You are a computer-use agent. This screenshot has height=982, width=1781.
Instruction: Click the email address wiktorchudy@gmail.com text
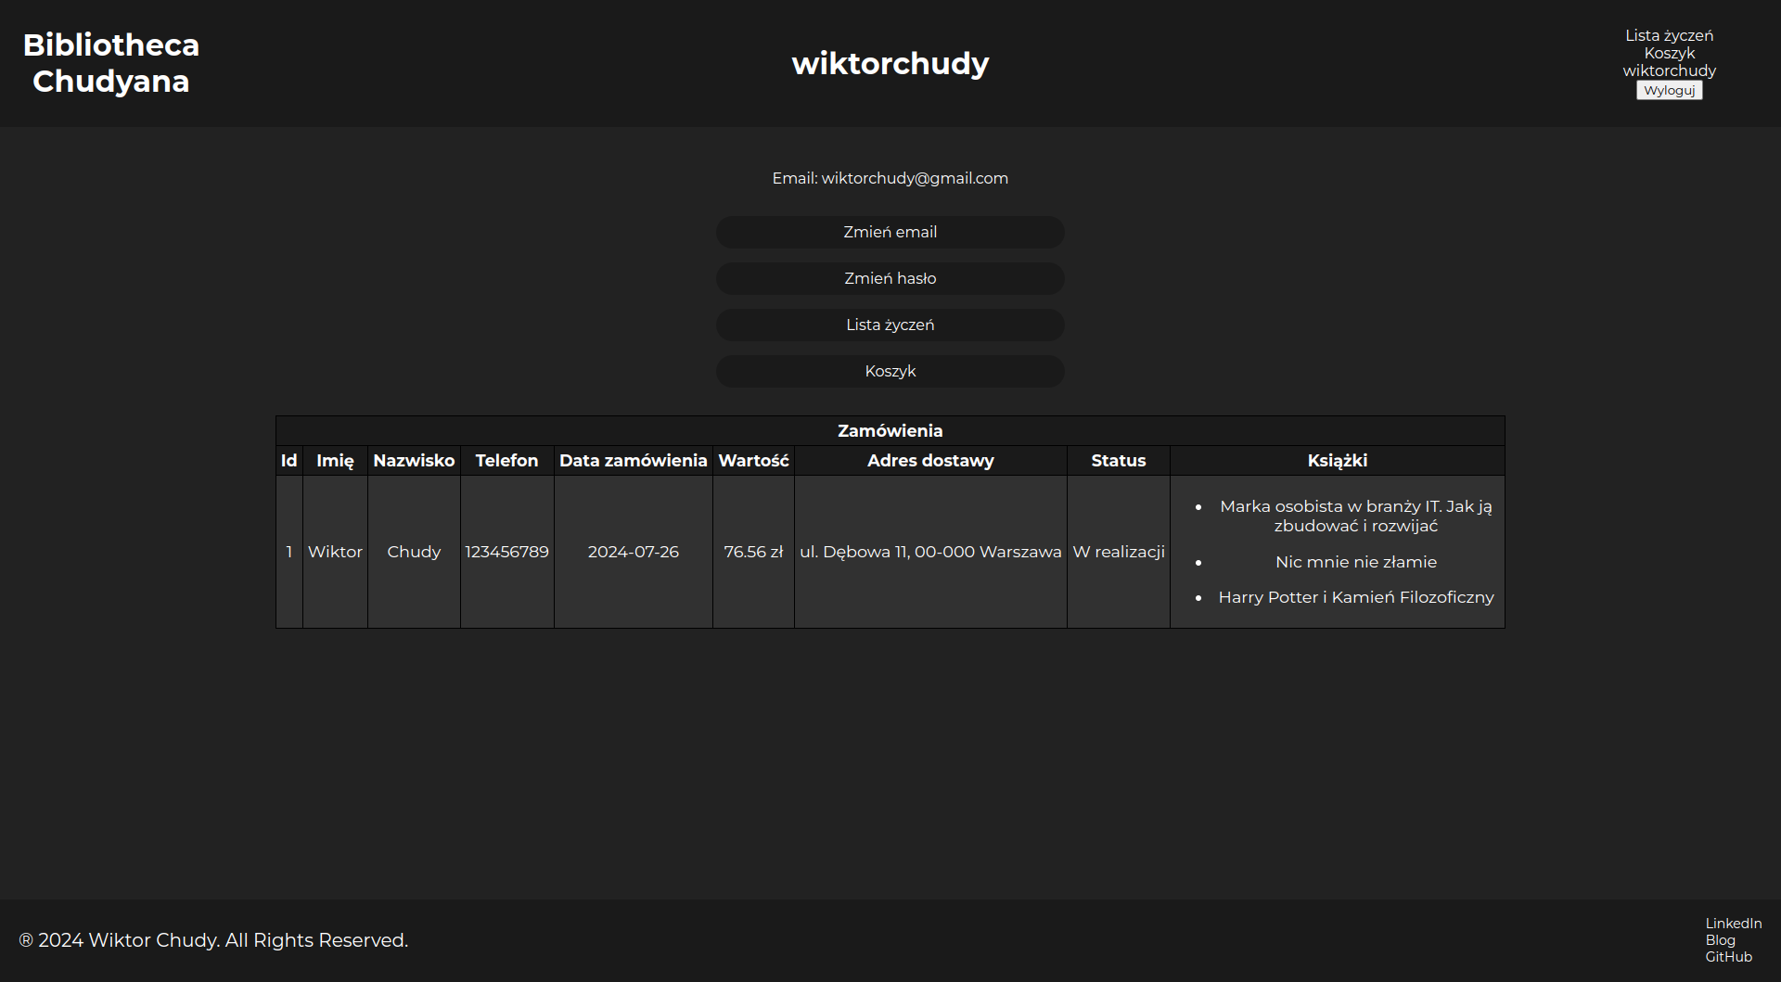[x=914, y=178]
